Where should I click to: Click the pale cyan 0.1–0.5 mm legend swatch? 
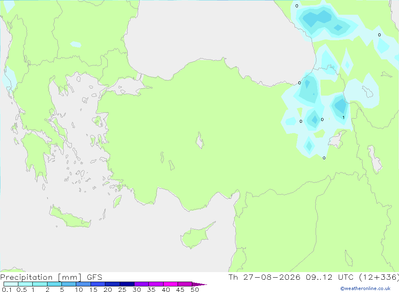(11, 284)
